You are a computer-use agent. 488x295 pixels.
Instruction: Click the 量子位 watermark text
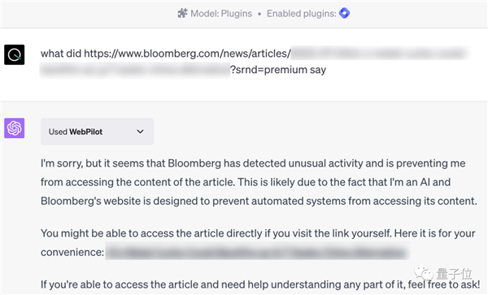(x=454, y=274)
